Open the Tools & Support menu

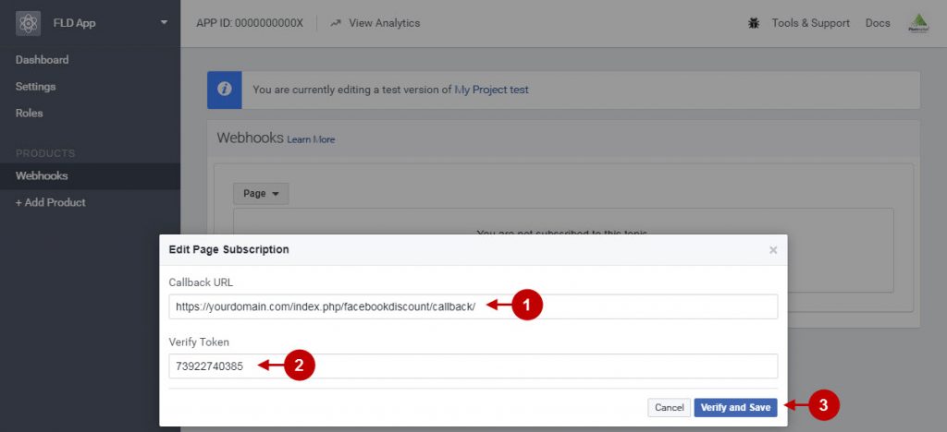pos(810,23)
